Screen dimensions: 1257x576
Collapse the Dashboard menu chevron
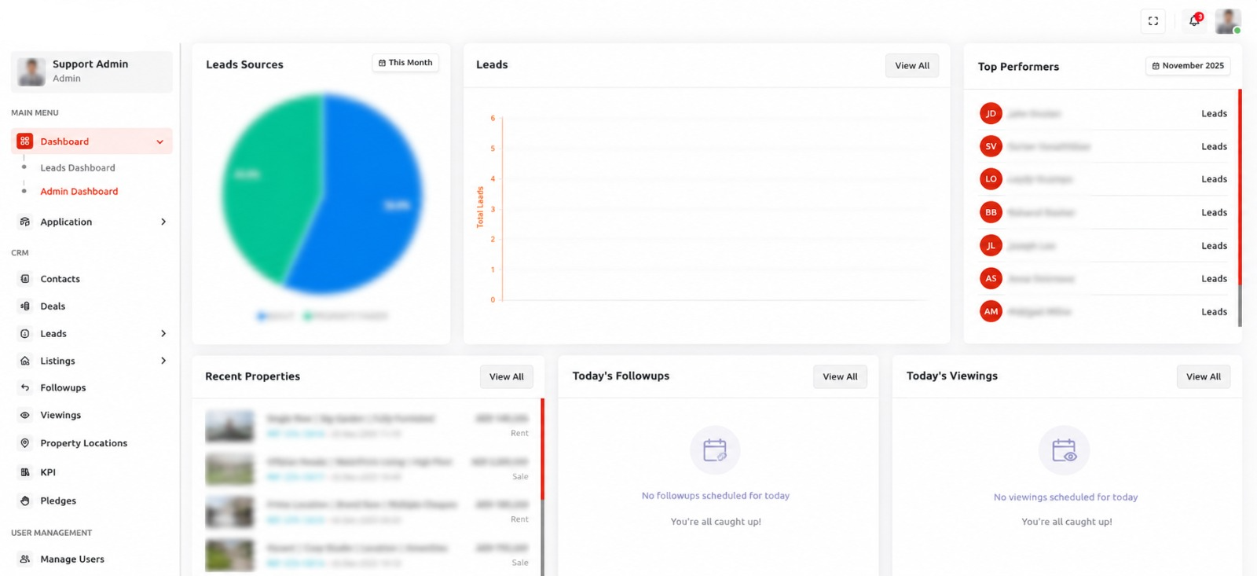coord(160,142)
